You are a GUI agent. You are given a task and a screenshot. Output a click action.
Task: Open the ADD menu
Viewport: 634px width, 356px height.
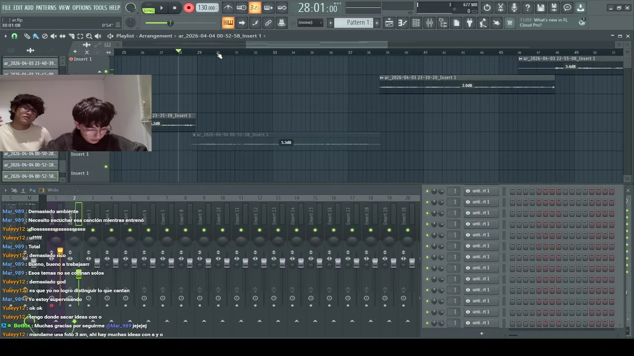click(29, 7)
